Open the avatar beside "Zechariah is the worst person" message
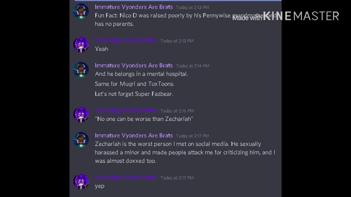351x197 pixels. tap(81, 140)
